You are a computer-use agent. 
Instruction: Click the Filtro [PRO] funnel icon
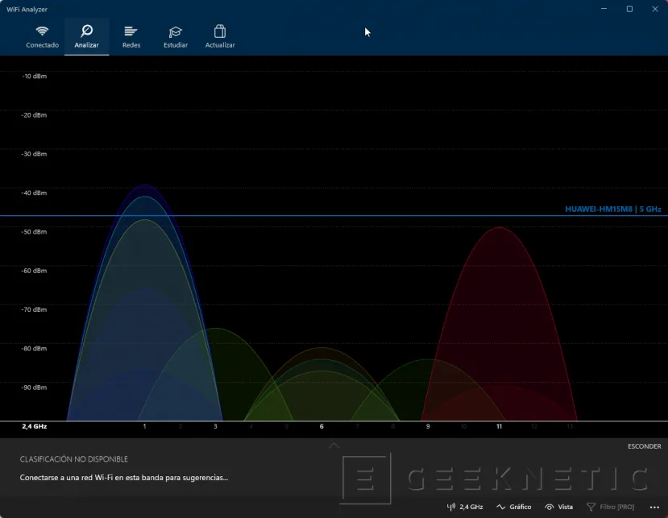point(591,507)
